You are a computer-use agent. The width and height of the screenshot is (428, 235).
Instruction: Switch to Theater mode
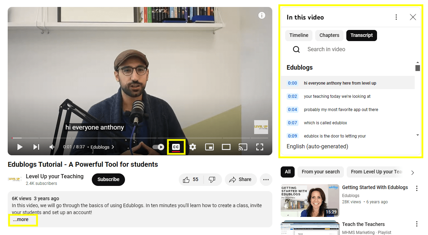[x=226, y=147]
